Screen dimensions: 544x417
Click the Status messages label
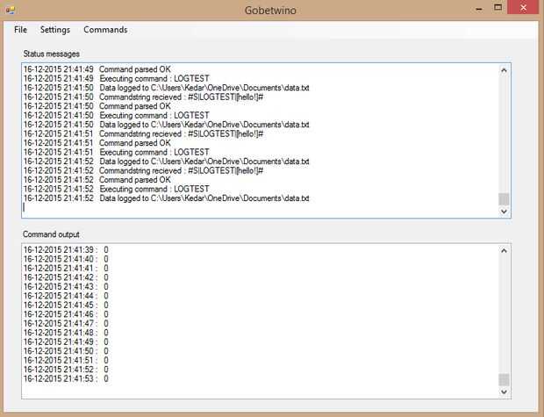click(x=52, y=54)
